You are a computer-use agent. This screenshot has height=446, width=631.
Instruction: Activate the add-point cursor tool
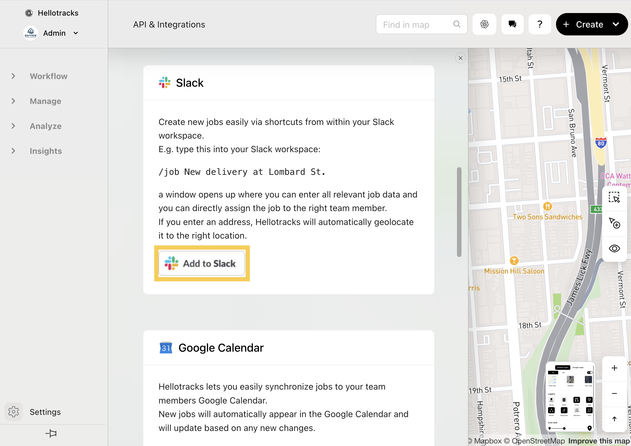click(x=614, y=223)
